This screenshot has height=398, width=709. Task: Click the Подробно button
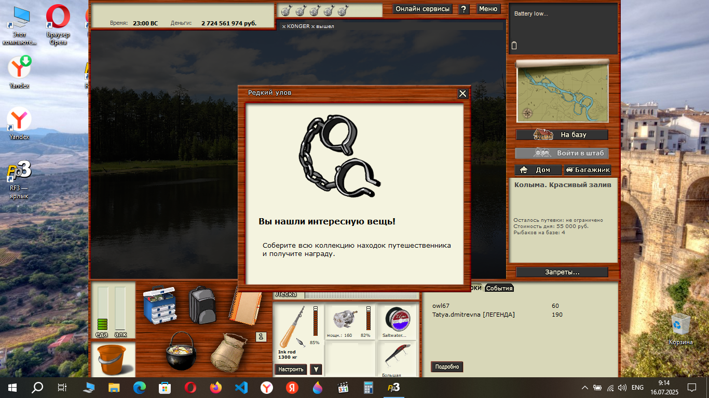(x=447, y=367)
